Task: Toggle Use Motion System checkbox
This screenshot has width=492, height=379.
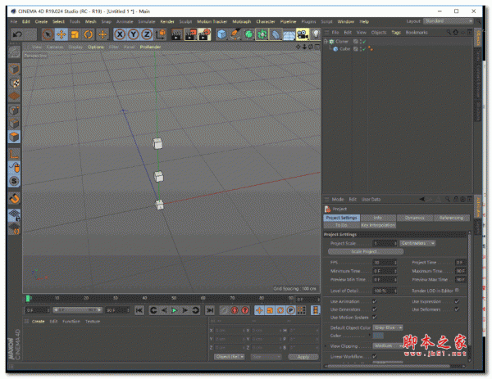Action: [375, 318]
